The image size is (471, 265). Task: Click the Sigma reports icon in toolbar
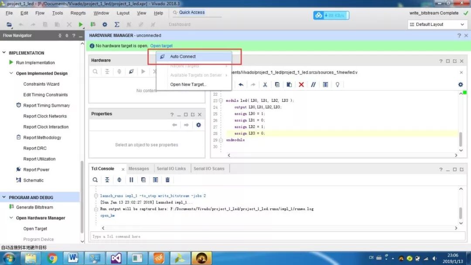(x=117, y=24)
